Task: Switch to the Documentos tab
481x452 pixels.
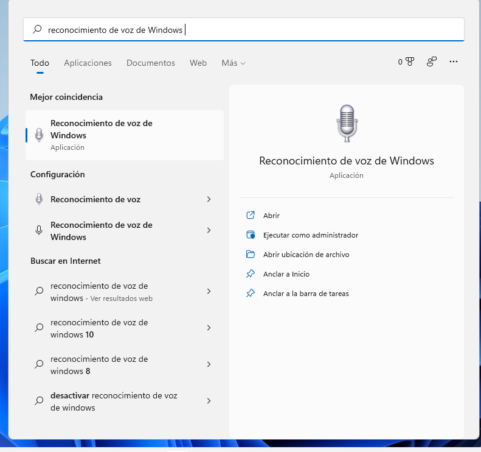Action: [150, 63]
